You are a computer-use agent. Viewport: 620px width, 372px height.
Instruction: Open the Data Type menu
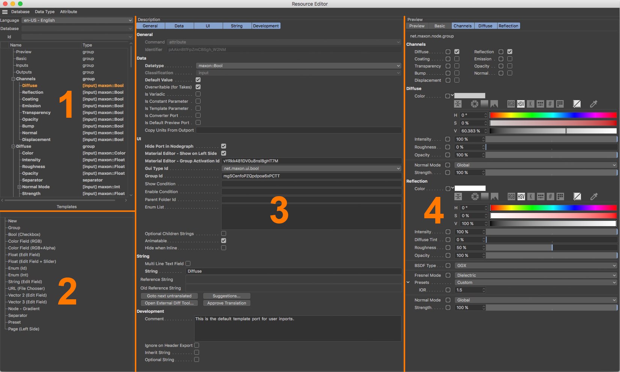[45, 12]
